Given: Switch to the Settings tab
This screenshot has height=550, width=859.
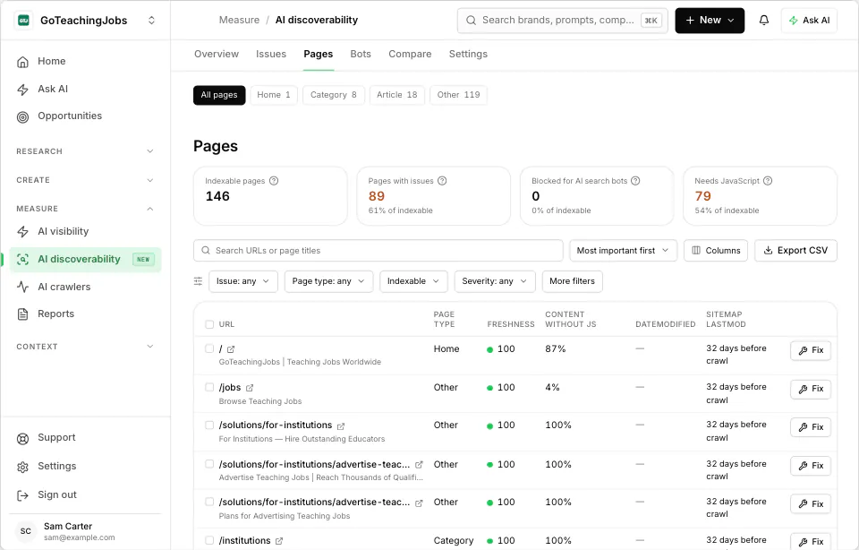Looking at the screenshot, I should point(468,54).
